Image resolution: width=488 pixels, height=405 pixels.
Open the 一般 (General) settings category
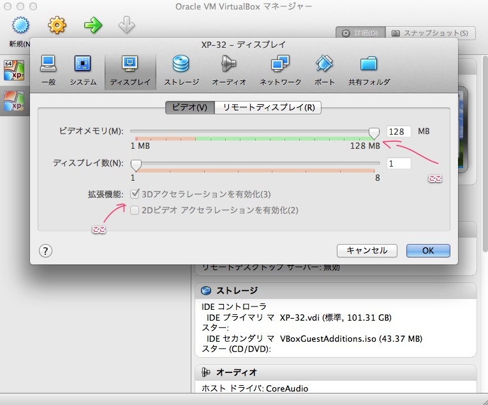[48, 71]
